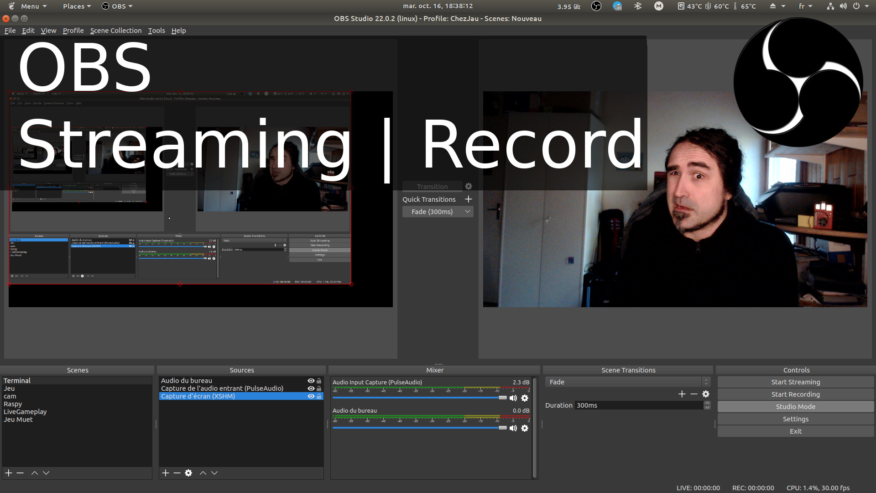The image size is (876, 493).
Task: Toggle visibility of Capture de l'audio entrant
Action: point(311,388)
